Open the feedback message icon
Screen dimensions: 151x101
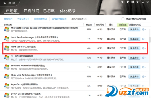(133, 2)
